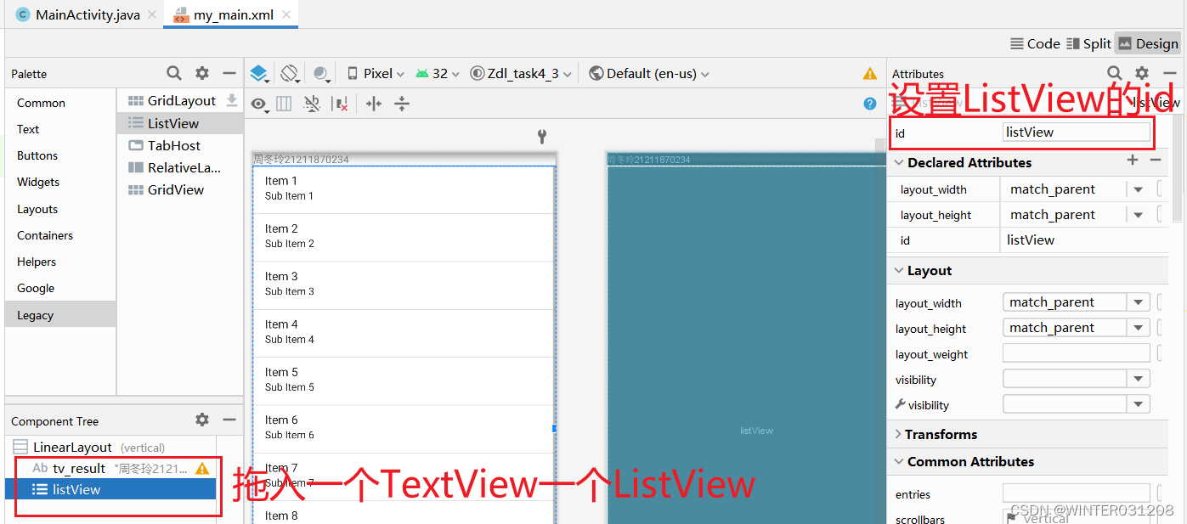Screen dimensions: 1187x524
Task: Open the night mode theme icon
Action: [x=320, y=74]
